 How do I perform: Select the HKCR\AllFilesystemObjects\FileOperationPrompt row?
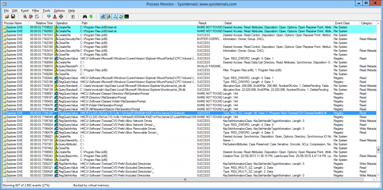(x=190, y=109)
